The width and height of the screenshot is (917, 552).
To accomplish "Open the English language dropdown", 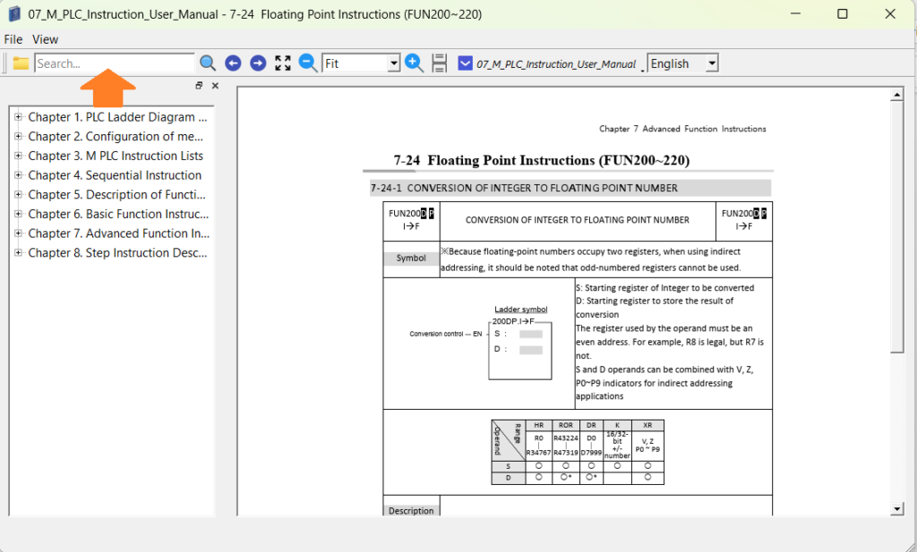I will pos(712,64).
